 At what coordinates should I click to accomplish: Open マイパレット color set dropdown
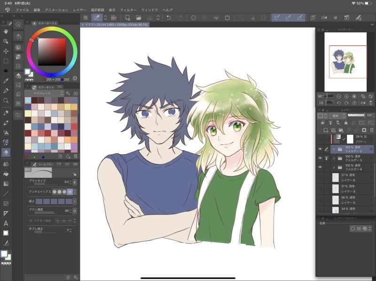(x=44, y=93)
